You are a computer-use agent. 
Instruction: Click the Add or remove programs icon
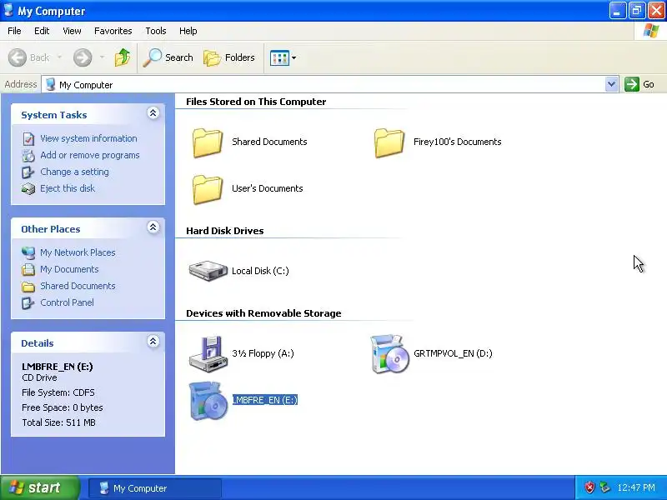click(28, 156)
